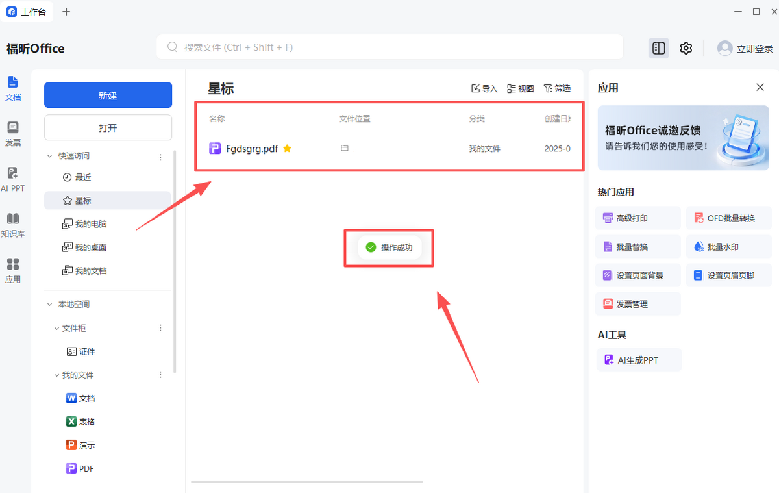
Task: Open the 福昕Office诚邀反馈 banner
Action: click(x=684, y=138)
